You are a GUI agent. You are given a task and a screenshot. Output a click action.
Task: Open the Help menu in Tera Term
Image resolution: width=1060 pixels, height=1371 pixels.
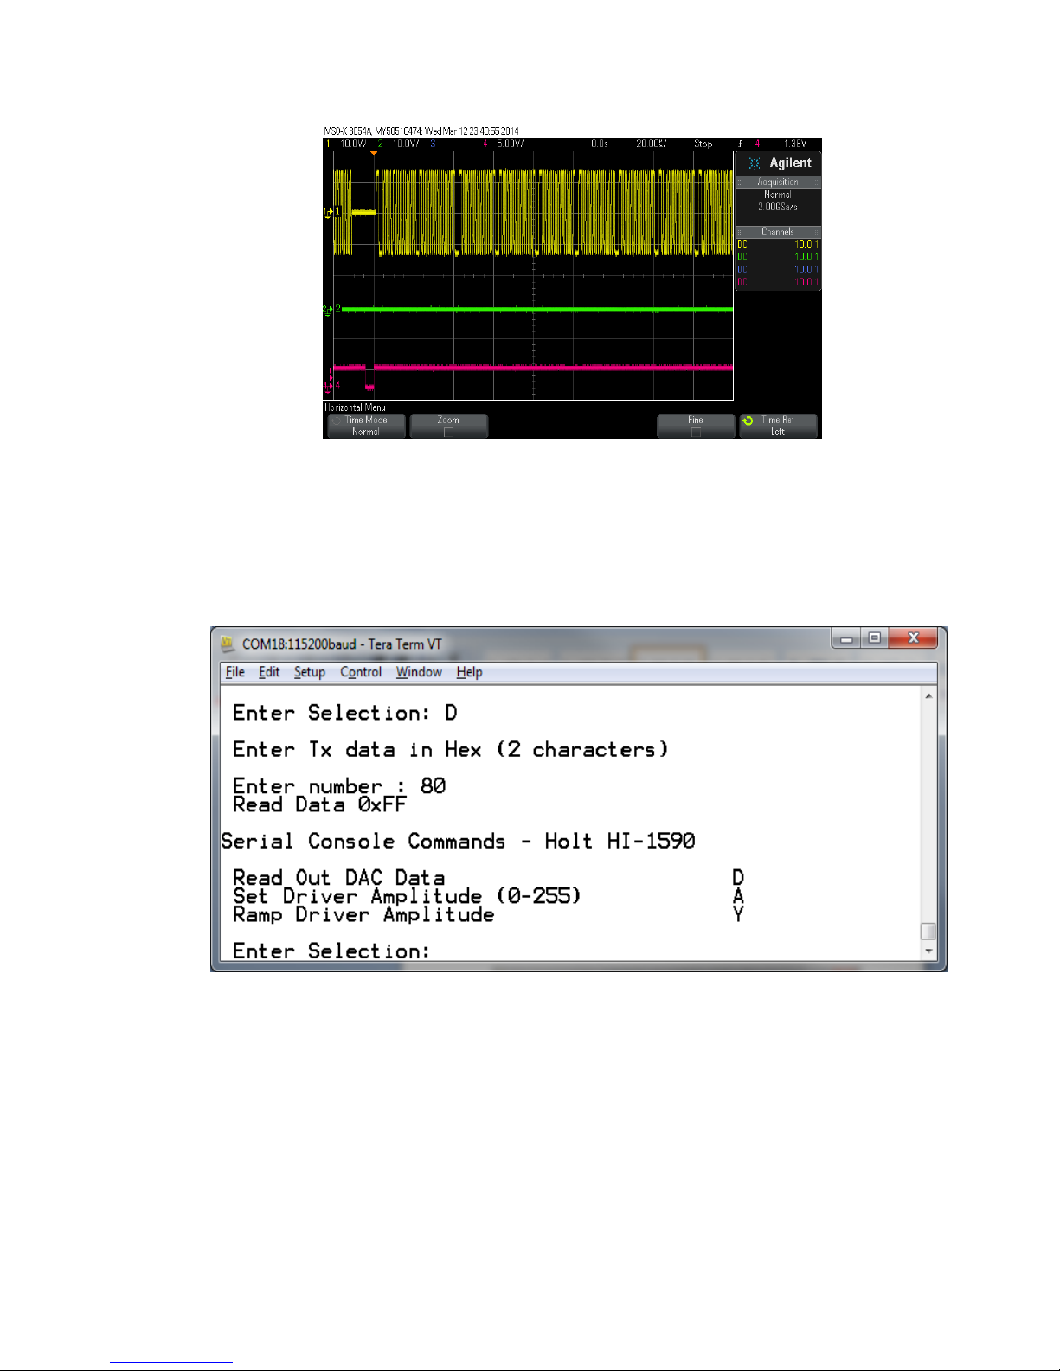[469, 672]
